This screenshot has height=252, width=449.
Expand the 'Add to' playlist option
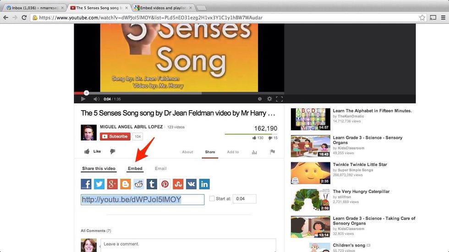[233, 152]
